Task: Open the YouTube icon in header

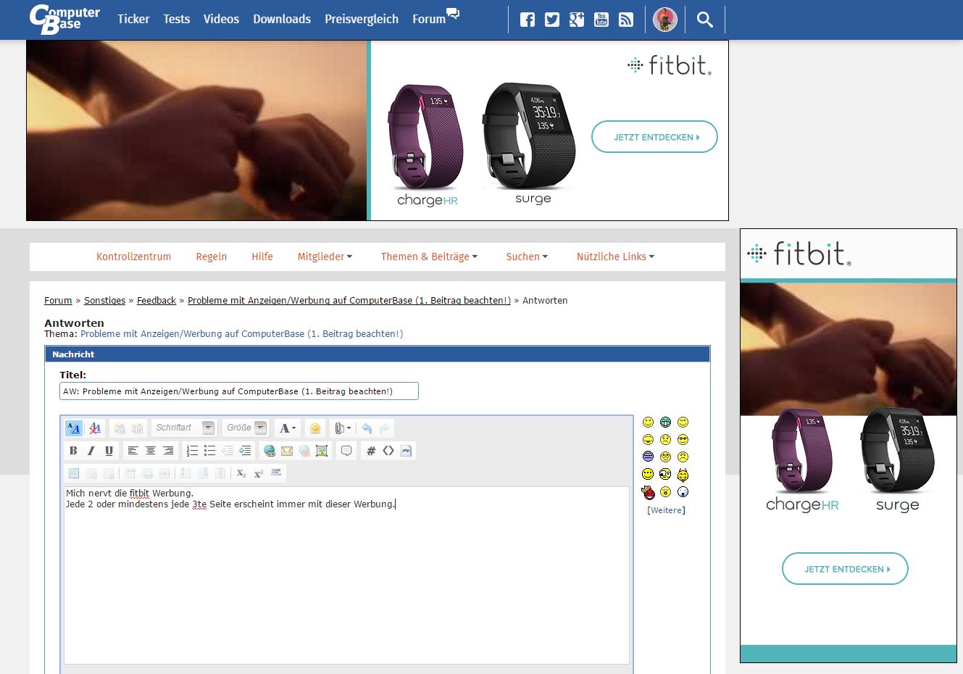Action: click(601, 20)
